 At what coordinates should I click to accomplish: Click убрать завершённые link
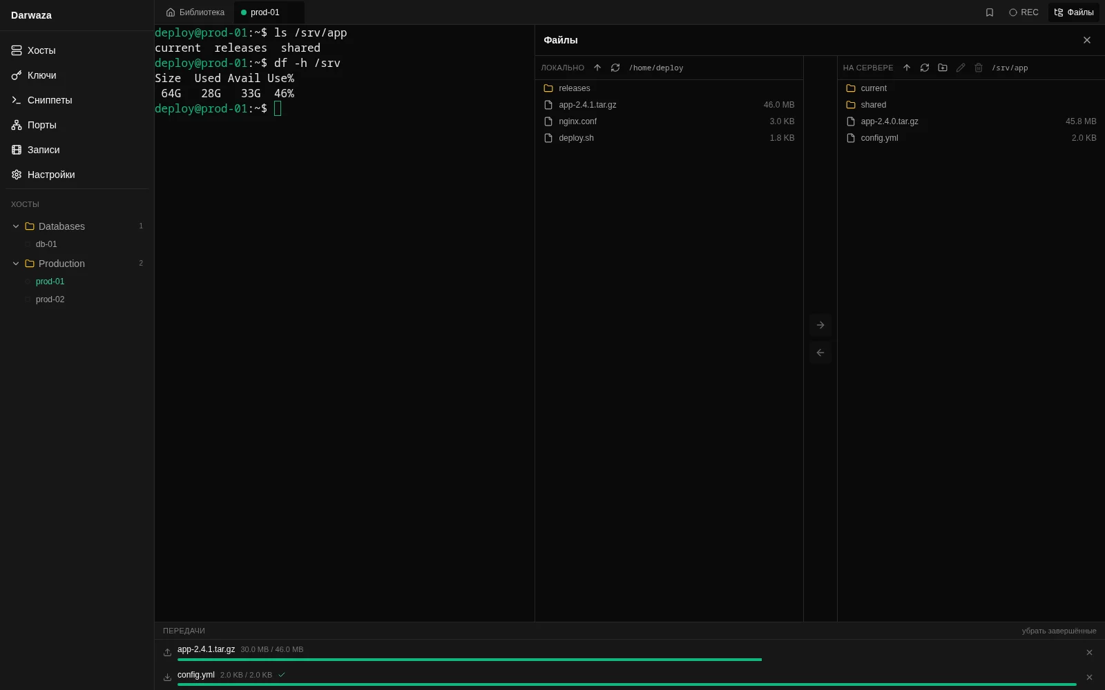click(1059, 631)
